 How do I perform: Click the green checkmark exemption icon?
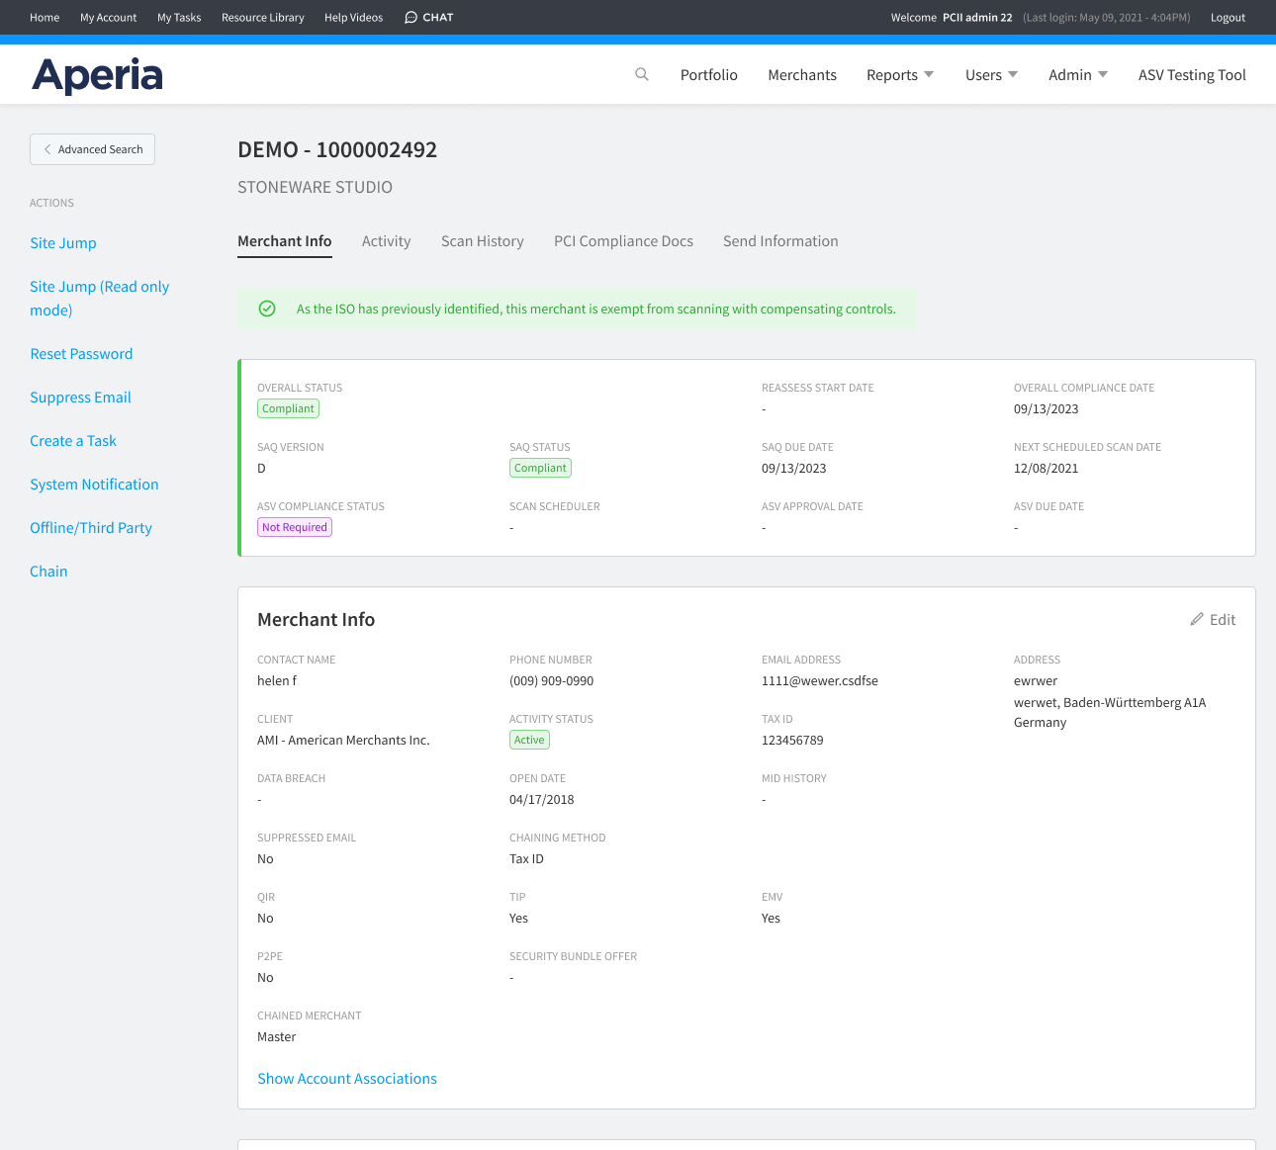267,309
